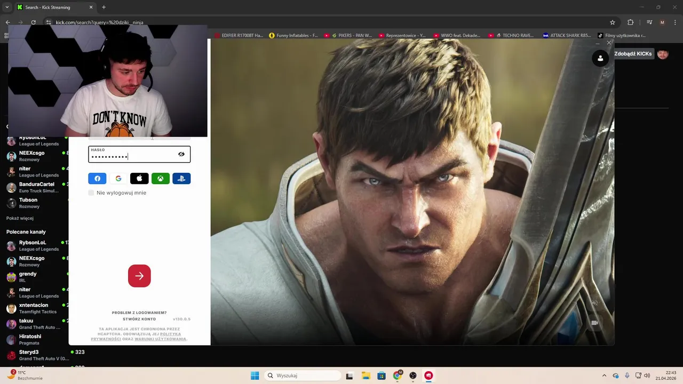Screen dimensions: 683x384
Task: Toggle password visibility eye icon
Action: 181,154
